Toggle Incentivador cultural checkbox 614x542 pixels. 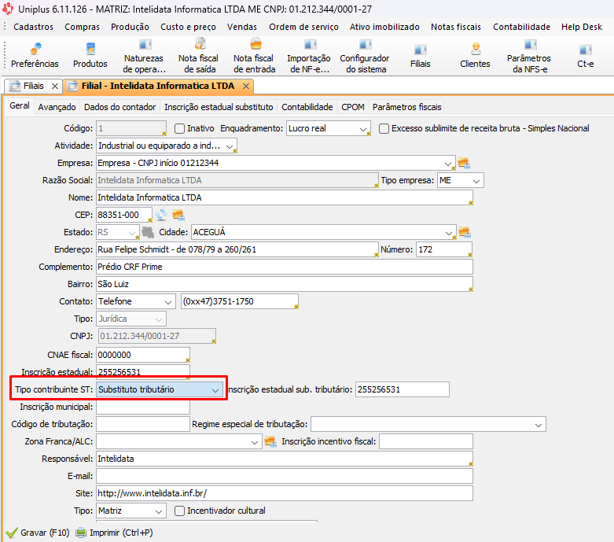pos(179,511)
